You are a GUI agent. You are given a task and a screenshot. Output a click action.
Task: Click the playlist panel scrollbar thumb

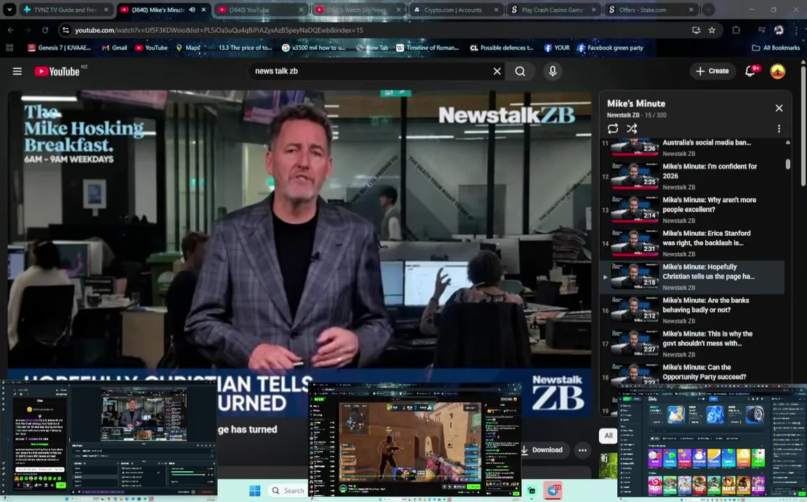(787, 164)
